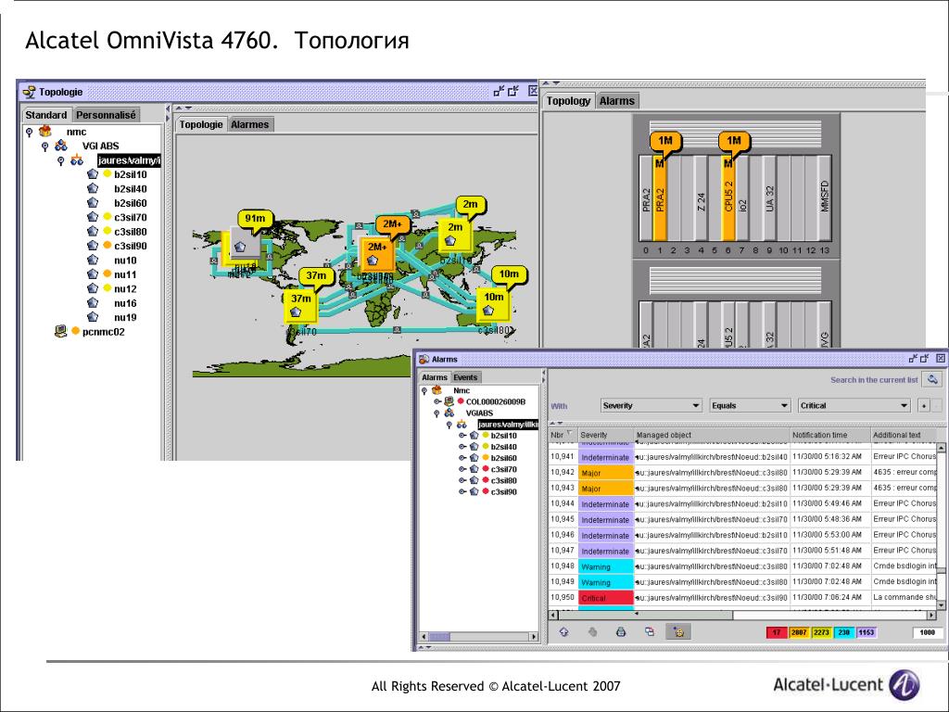This screenshot has width=949, height=712.
Task: Click the 1M balloon above the orange PRA2 board
Action: 665,141
